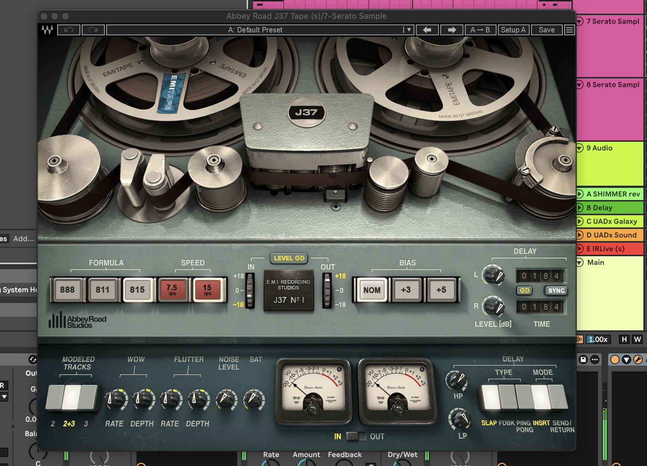
Task: Enable delay SYNC button
Action: pyautogui.click(x=556, y=290)
